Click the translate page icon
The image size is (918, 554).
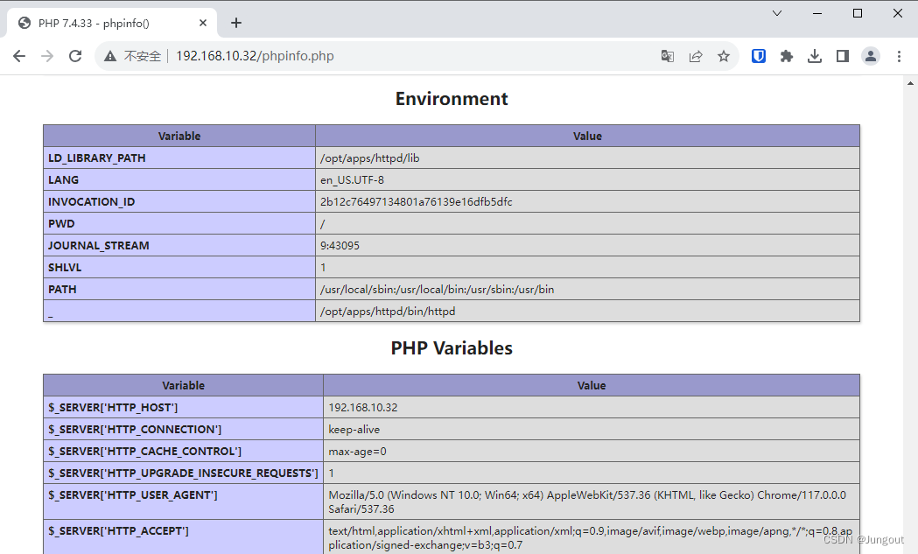[668, 56]
